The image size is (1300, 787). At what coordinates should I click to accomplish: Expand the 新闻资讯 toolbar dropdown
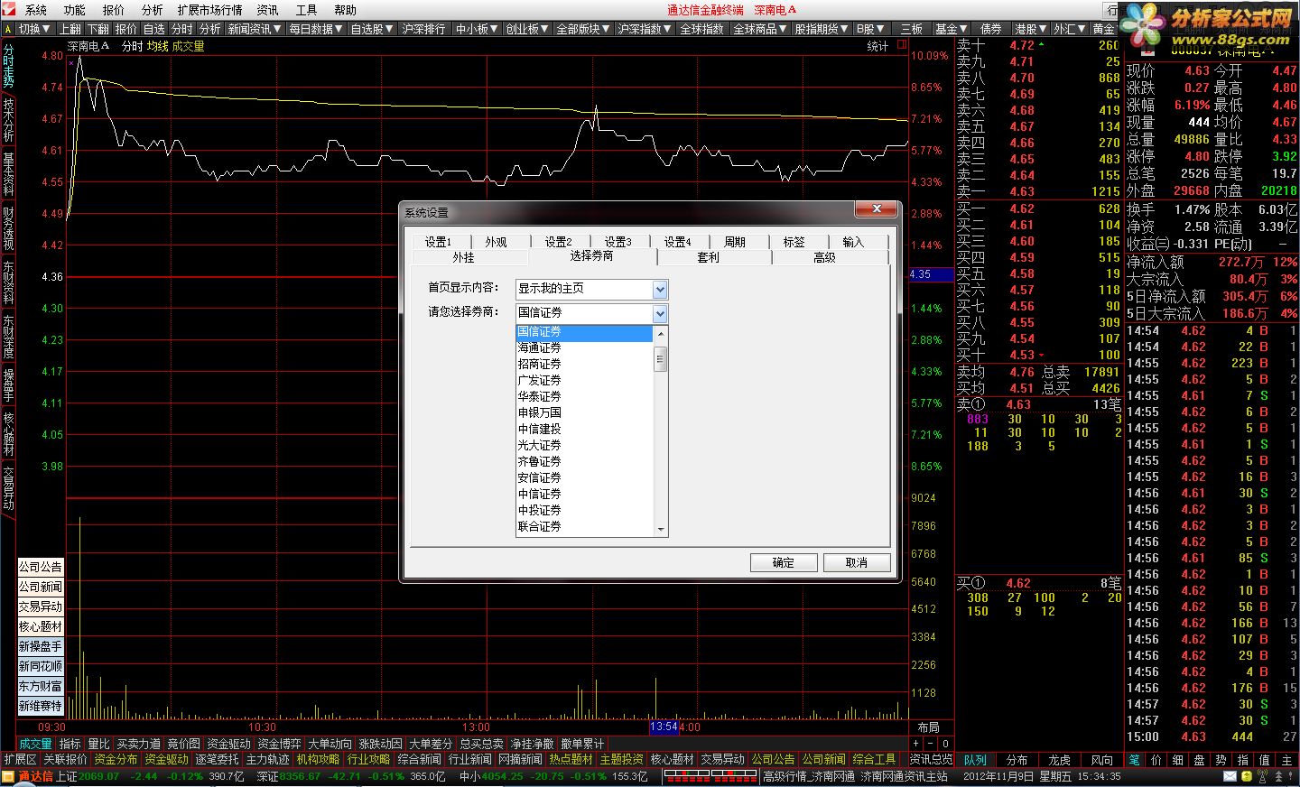pyautogui.click(x=255, y=29)
